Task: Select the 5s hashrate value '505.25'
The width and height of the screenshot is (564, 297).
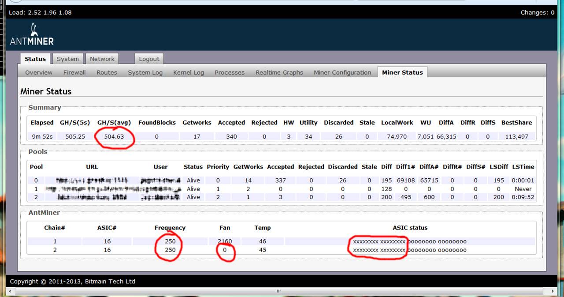Action: point(75,136)
